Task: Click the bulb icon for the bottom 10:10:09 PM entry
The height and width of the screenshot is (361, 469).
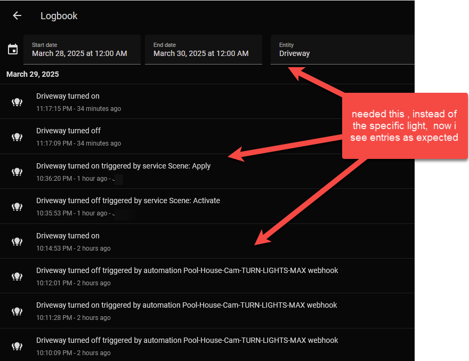Action: [17, 346]
